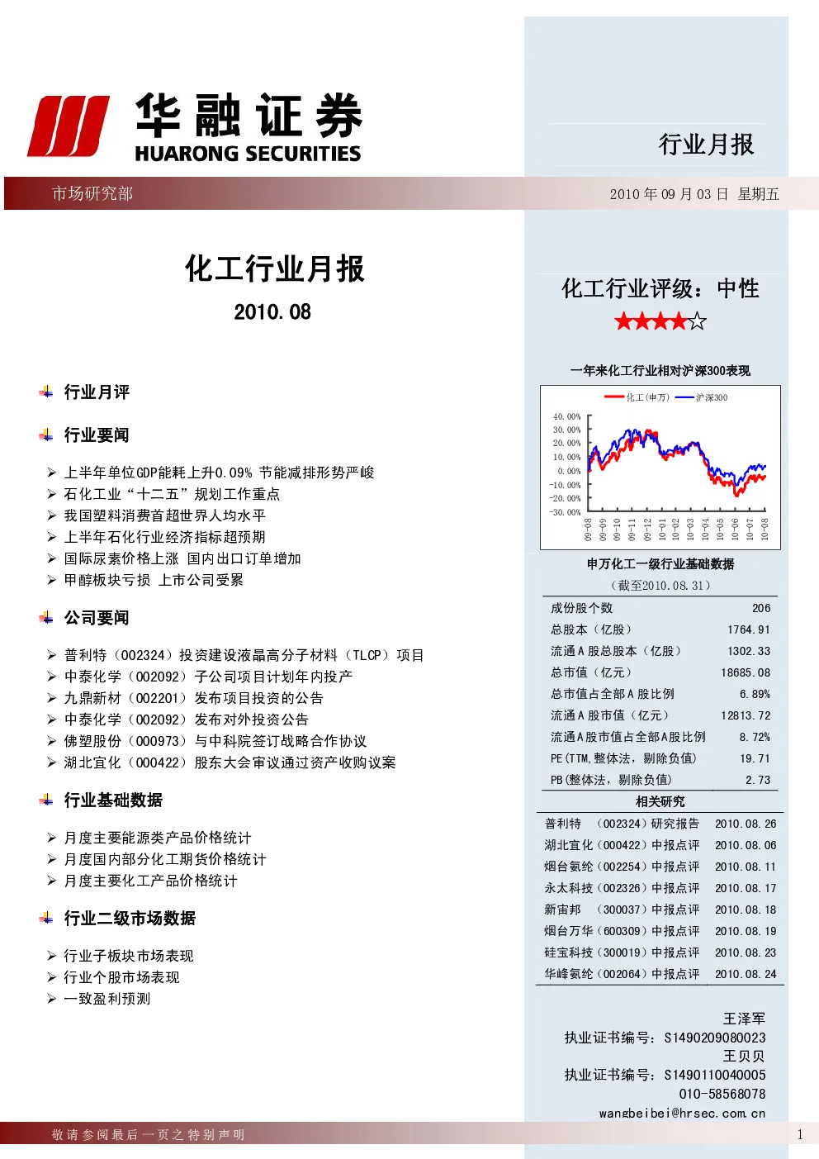Click certificate number S1490209080023
The image size is (819, 1159).
715,1038
